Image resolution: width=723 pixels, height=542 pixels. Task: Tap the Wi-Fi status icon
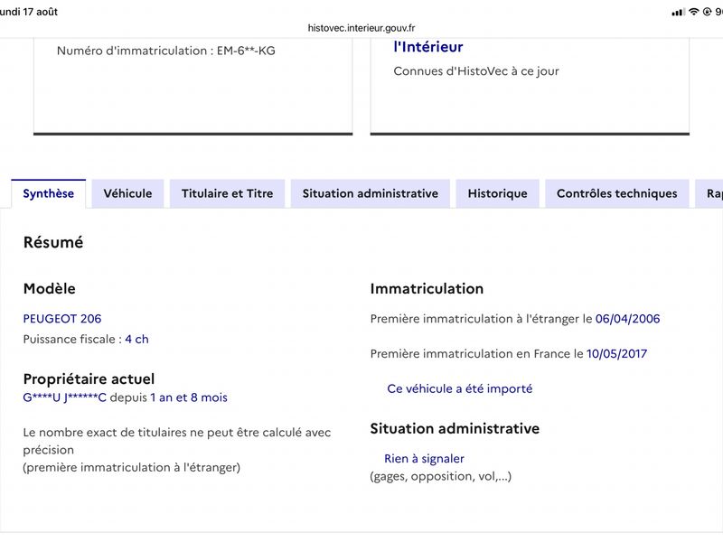point(694,12)
